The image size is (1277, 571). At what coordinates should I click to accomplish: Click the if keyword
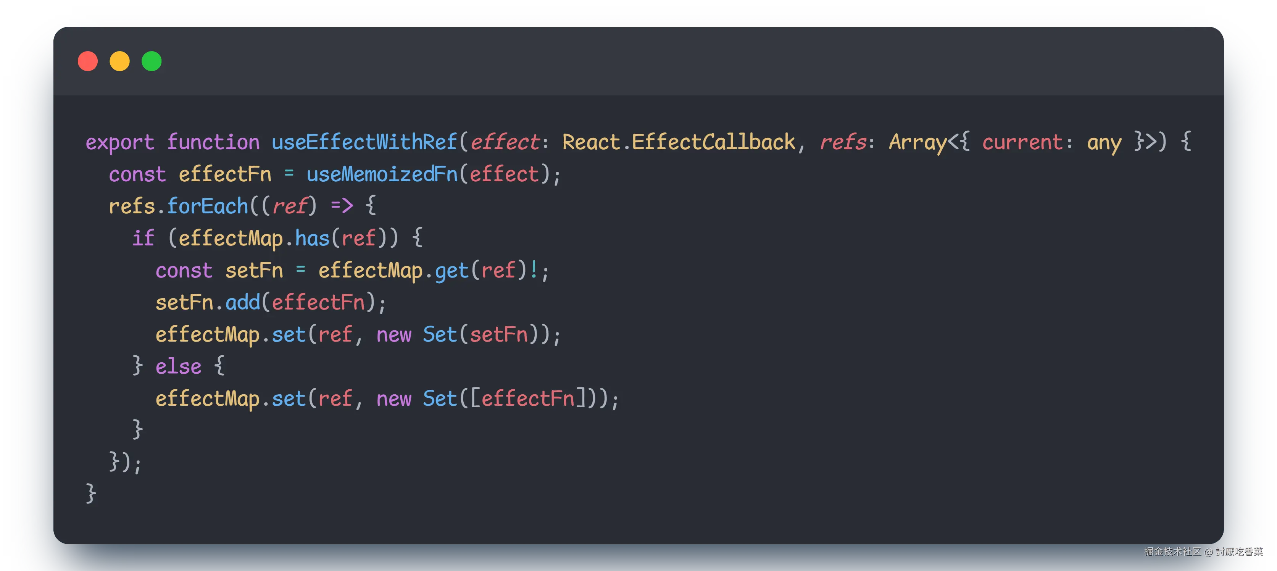pyautogui.click(x=143, y=239)
